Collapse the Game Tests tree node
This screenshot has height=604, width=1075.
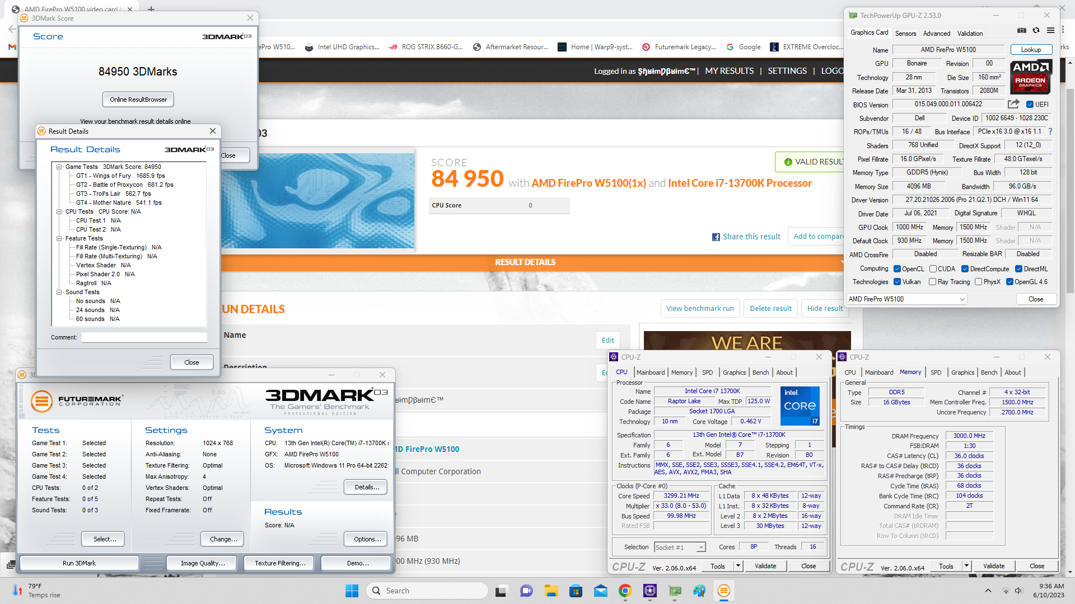point(59,167)
